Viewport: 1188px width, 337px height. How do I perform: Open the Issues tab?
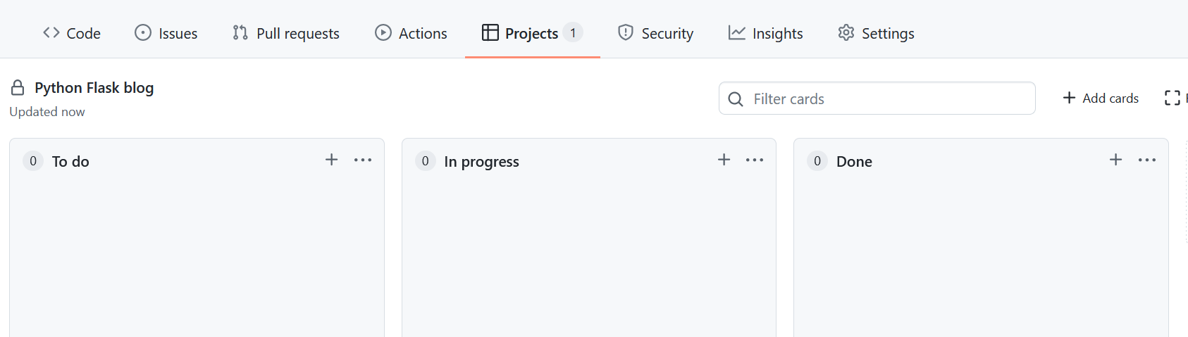[x=166, y=33]
